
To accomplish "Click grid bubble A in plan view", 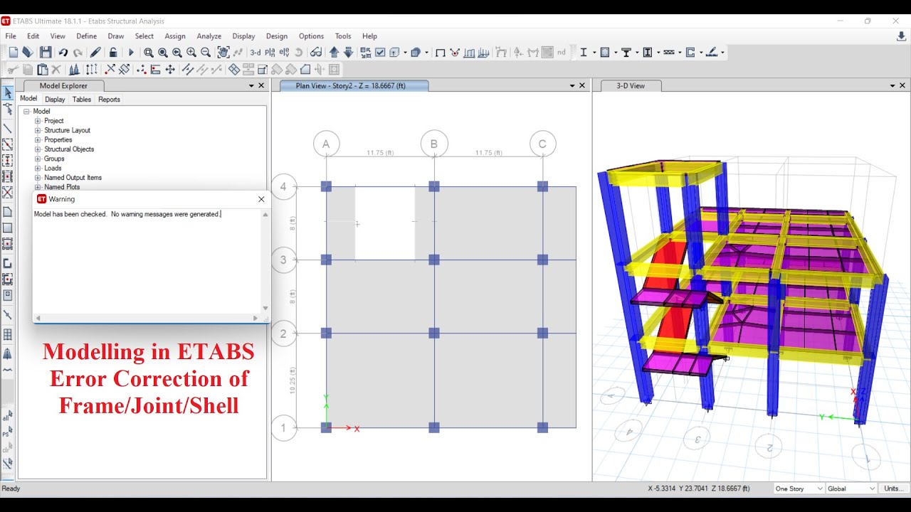I will (326, 144).
